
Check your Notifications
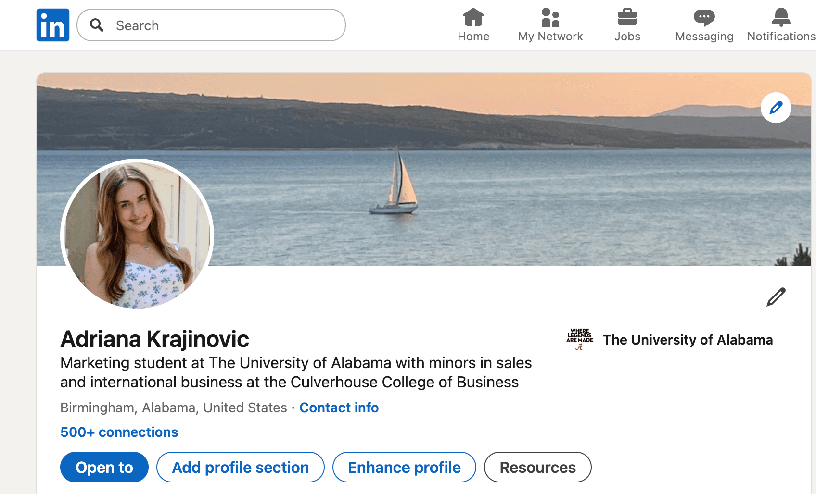point(780,24)
